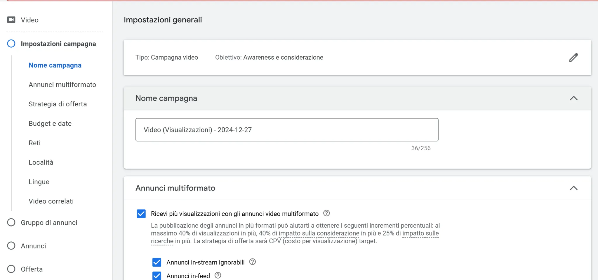The image size is (598, 280).
Task: Uncheck the Annunci in-feed option
Action: [157, 275]
